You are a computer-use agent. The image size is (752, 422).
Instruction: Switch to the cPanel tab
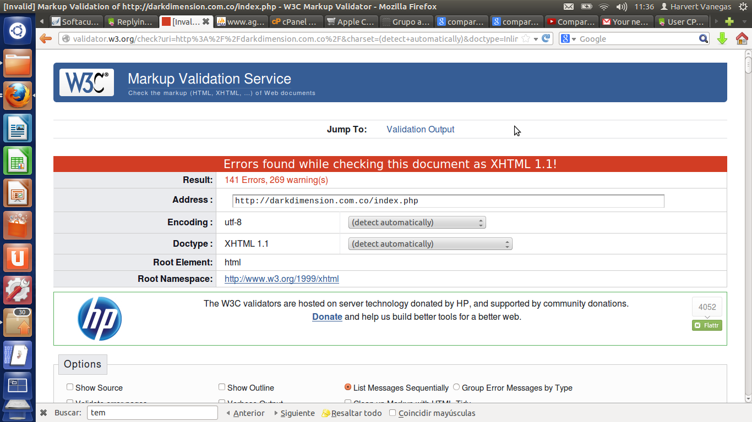(296, 22)
